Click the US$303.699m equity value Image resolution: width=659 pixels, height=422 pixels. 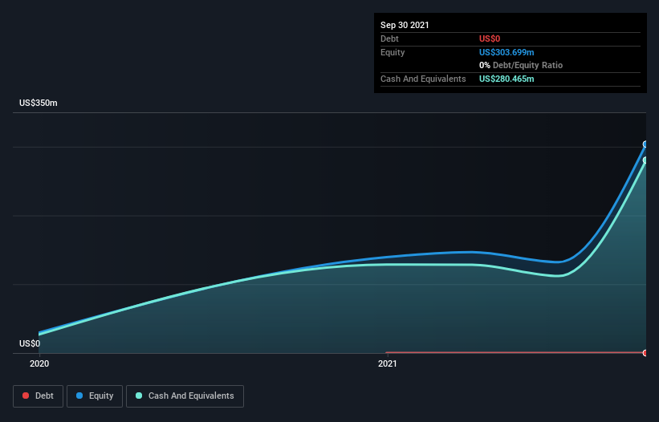(x=506, y=52)
